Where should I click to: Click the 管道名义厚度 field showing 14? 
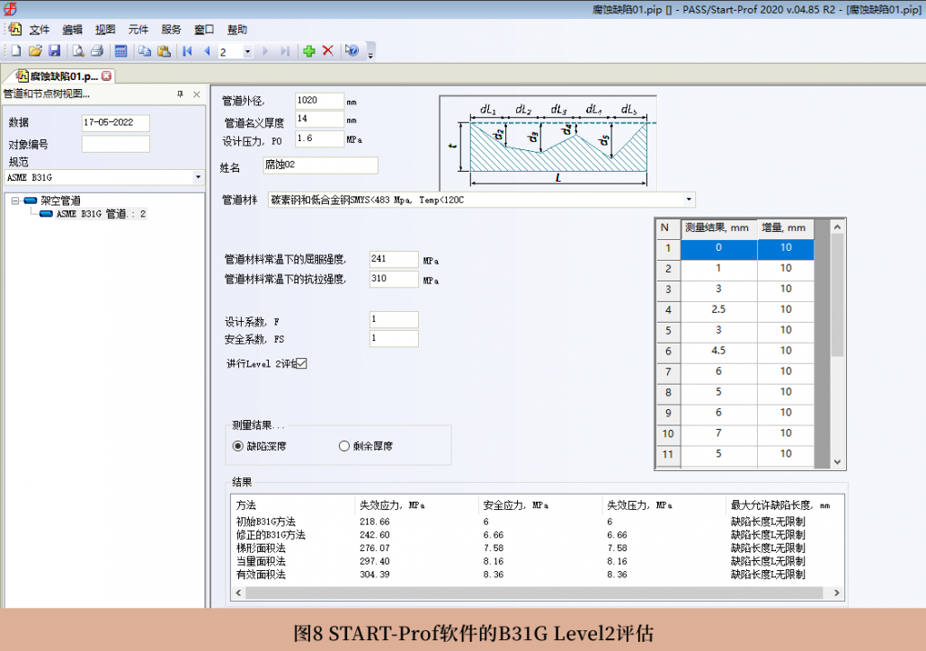click(319, 120)
